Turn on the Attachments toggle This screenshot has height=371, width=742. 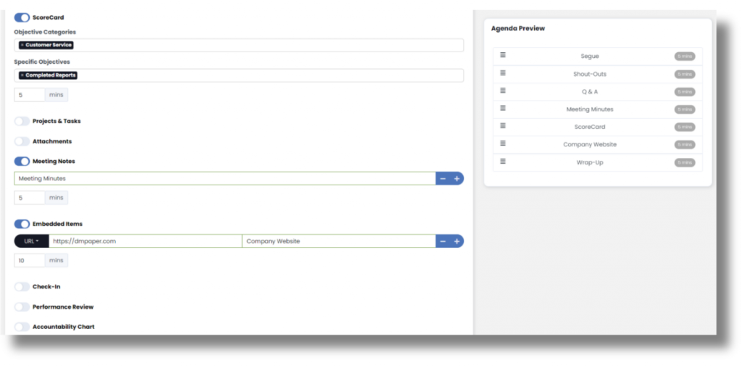click(22, 141)
